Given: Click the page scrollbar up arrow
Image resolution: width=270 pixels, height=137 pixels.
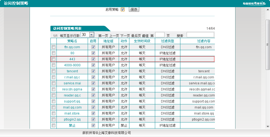Looking at the screenshot, I should pos(268,9).
